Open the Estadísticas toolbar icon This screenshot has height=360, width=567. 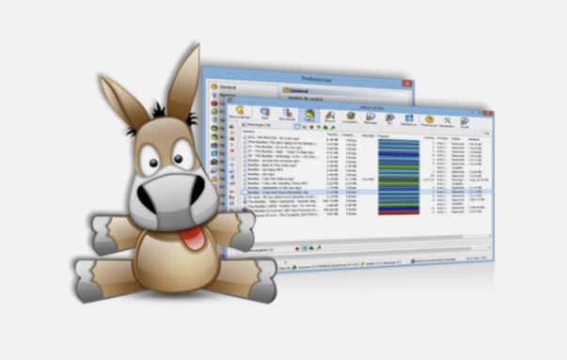tap(409, 120)
